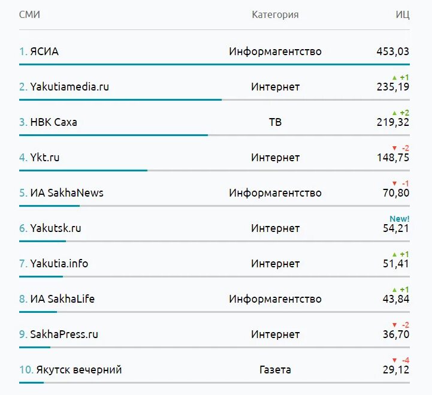Sort by the ИЦ column header
Screen dimensions: 432x395
click(403, 14)
